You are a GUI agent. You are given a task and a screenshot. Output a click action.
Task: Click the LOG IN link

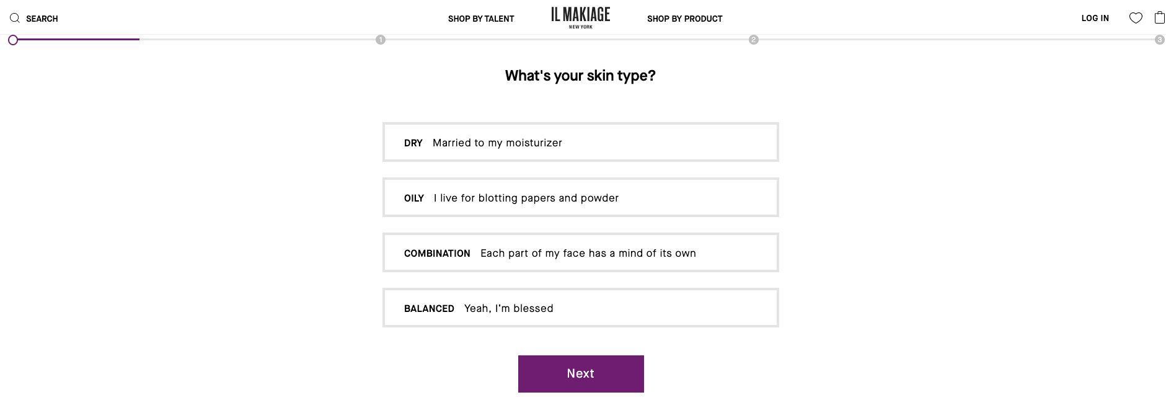tap(1095, 18)
